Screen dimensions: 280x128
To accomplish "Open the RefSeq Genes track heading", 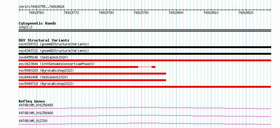I will click(32, 101).
